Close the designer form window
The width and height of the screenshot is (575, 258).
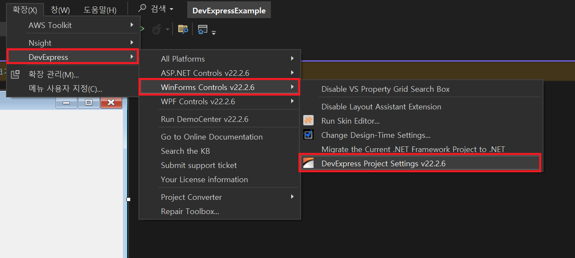pos(111,103)
